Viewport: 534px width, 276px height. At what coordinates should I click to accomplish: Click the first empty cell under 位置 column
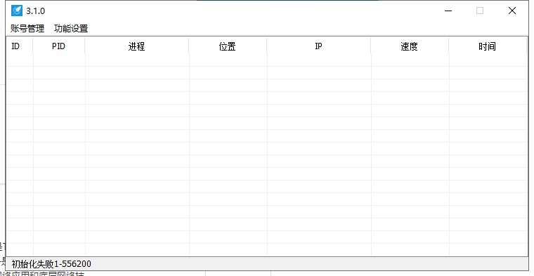pyautogui.click(x=228, y=60)
